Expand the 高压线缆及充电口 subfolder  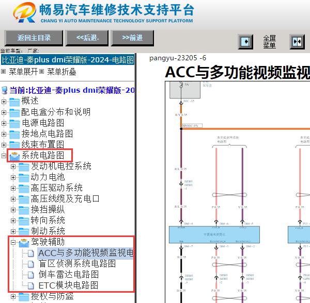tap(13, 199)
